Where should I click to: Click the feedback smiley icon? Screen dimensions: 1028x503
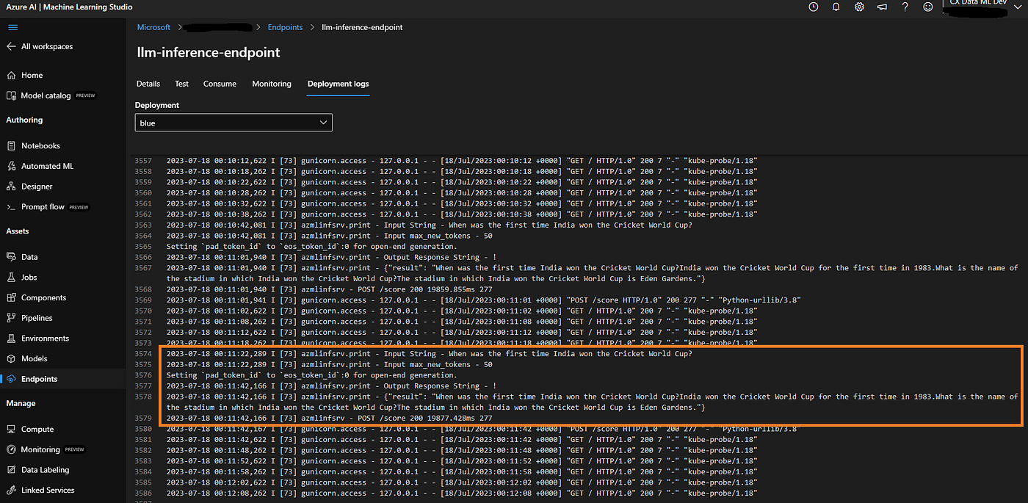coord(928,7)
